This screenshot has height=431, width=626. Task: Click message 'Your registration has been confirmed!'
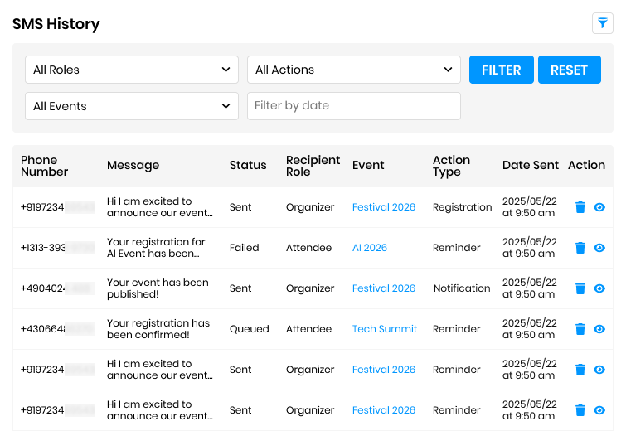coord(158,329)
